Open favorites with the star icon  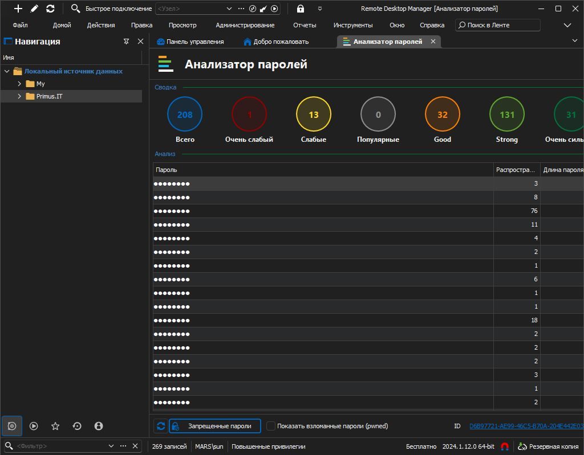(x=55, y=426)
